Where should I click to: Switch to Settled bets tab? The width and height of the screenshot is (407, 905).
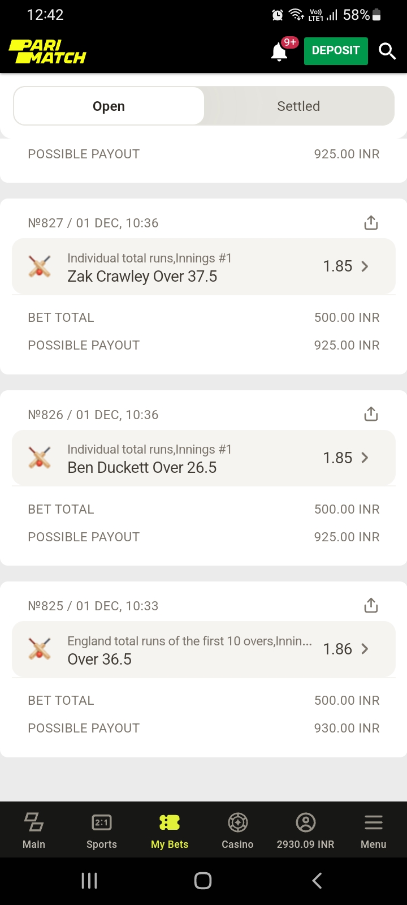pos(298,106)
